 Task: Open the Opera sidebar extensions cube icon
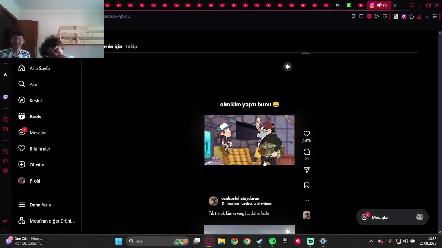click(x=6, y=161)
